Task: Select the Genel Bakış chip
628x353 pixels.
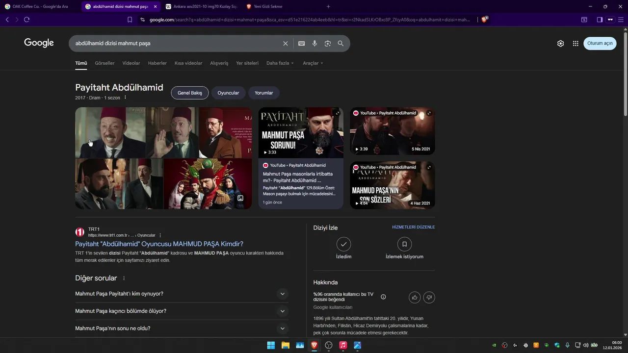Action: pos(190,93)
